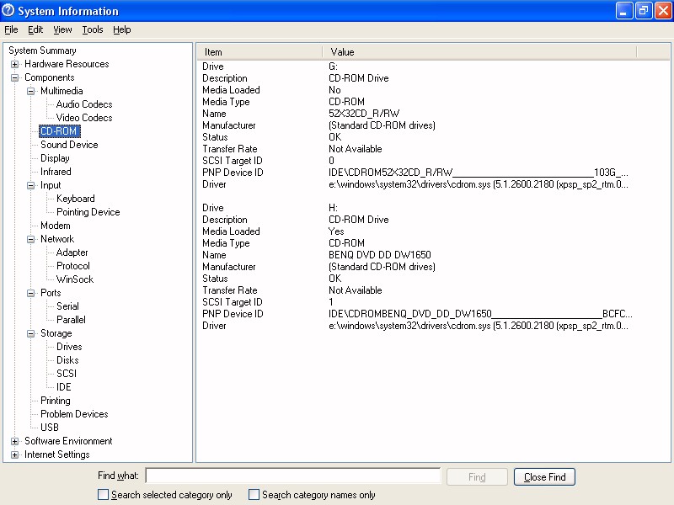Select Video Codecs under Multimedia
Screen dimensions: 674x505
point(84,118)
